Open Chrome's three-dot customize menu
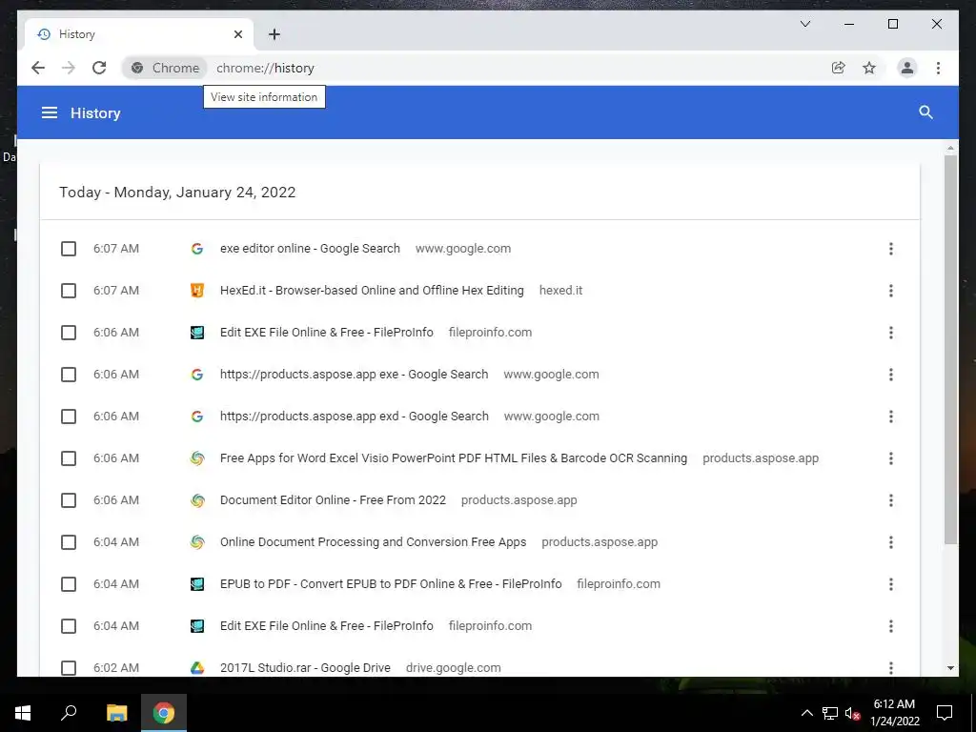976x732 pixels. pos(938,68)
